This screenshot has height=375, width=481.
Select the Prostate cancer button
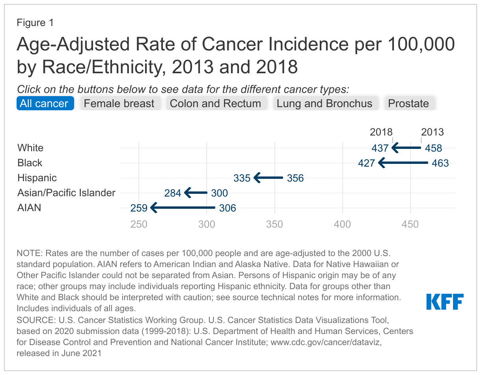[409, 103]
